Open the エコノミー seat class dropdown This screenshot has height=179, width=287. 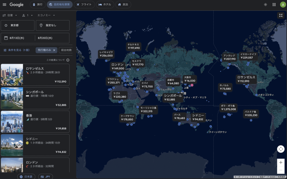tap(46, 15)
